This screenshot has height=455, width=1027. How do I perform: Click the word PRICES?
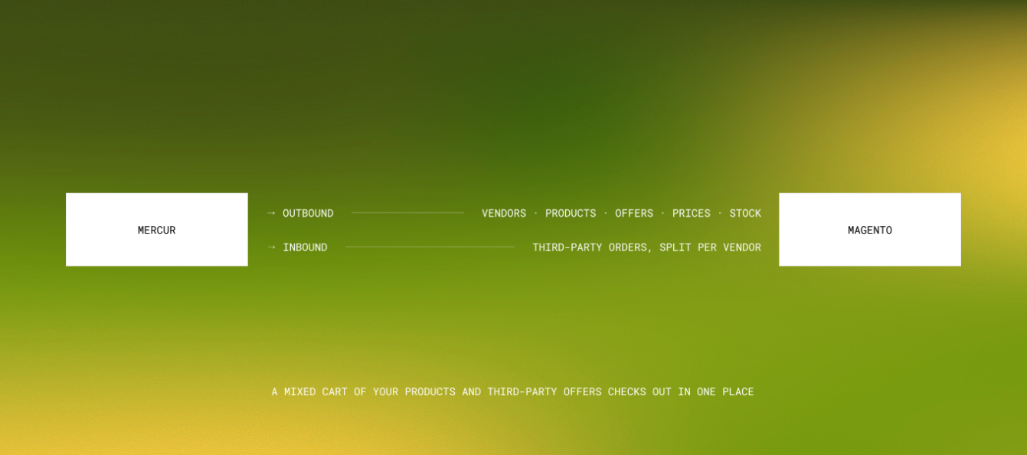pos(692,213)
